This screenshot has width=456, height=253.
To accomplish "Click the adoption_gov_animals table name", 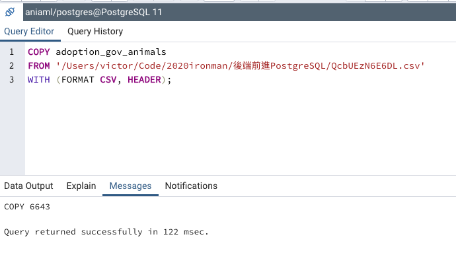I will tap(111, 52).
